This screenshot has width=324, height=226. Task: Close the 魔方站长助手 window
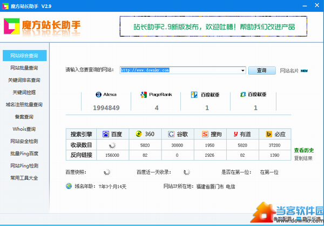coord(317,5)
